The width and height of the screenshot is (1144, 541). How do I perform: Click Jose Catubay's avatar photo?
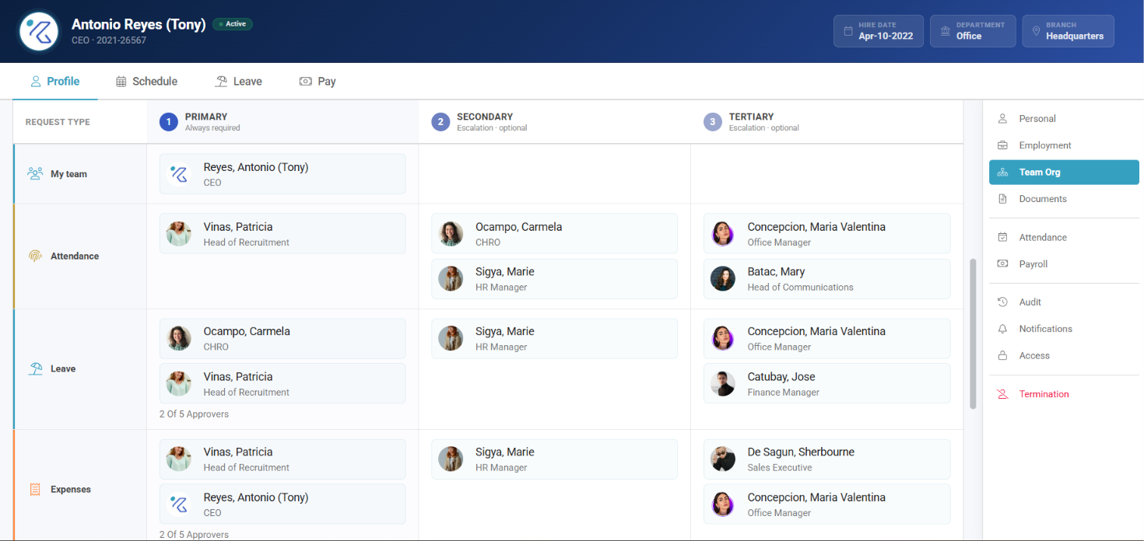point(723,384)
